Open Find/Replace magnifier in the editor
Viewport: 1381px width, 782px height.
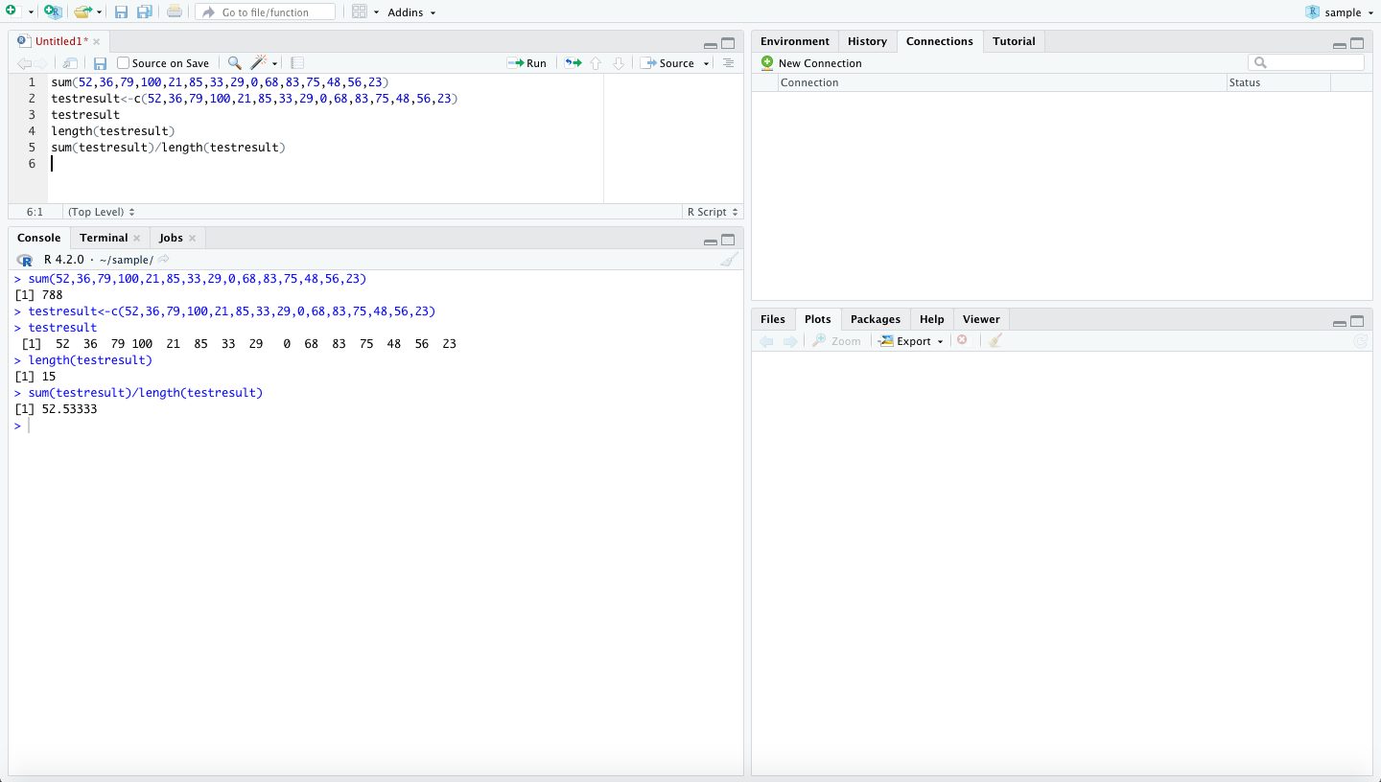tap(234, 63)
